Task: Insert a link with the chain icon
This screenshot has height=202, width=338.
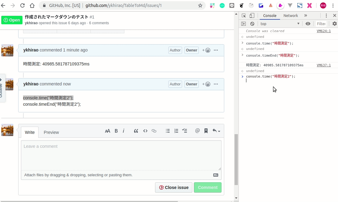Action: 154,131
